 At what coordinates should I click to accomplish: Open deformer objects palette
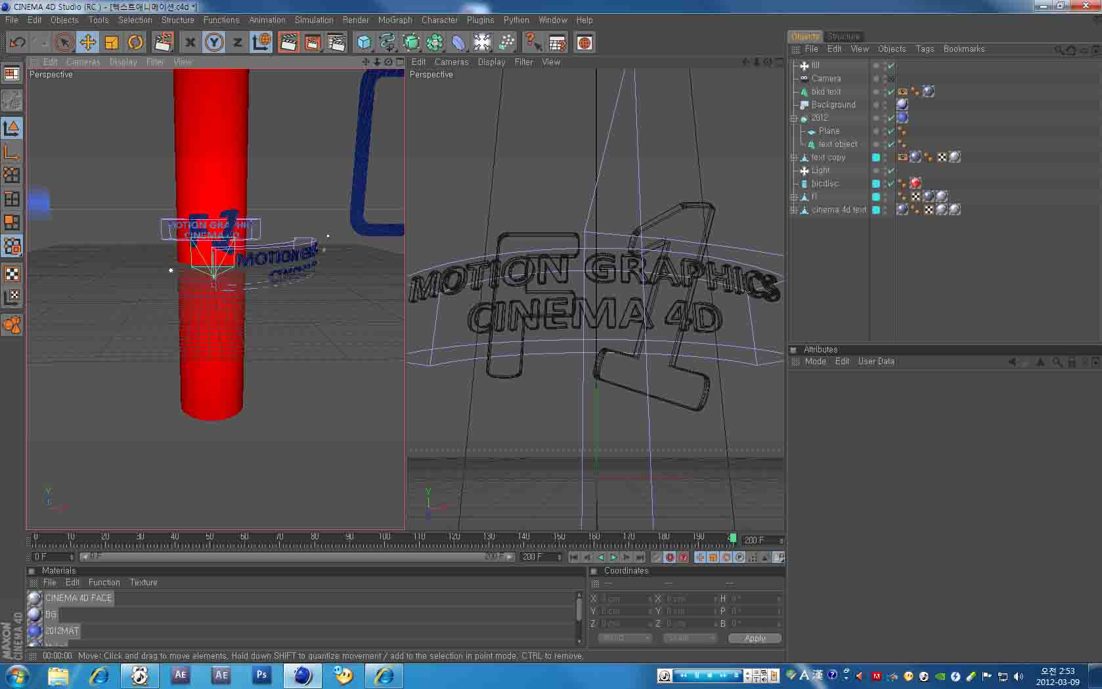pos(458,43)
